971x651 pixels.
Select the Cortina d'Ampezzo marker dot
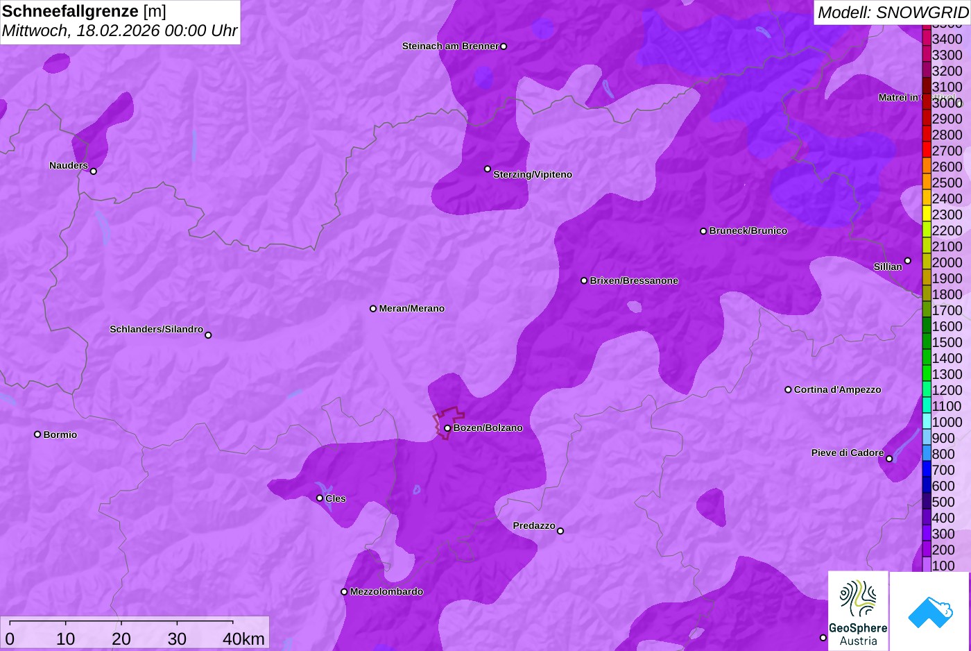(788, 389)
